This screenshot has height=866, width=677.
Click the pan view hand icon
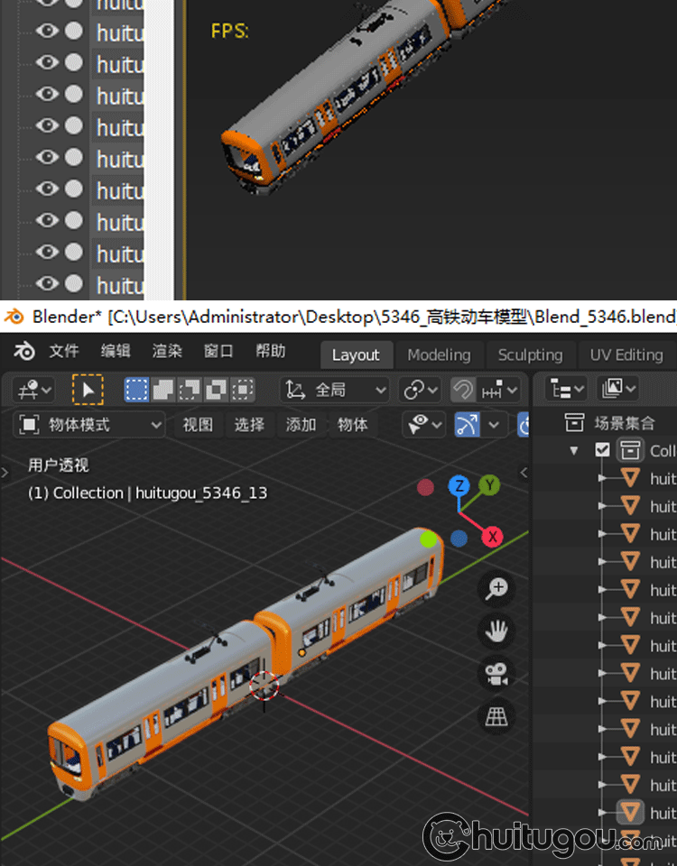(496, 631)
